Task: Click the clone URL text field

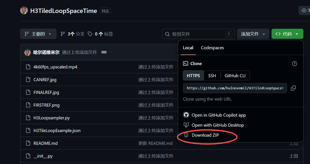Action: click(235, 88)
